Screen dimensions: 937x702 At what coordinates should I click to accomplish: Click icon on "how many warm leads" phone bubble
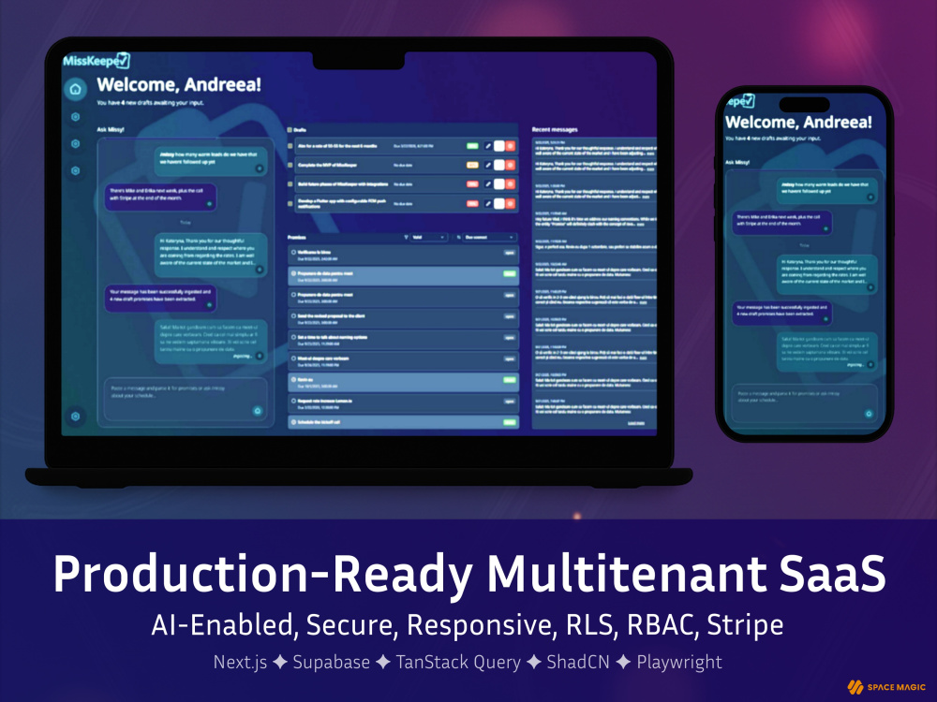(x=870, y=197)
